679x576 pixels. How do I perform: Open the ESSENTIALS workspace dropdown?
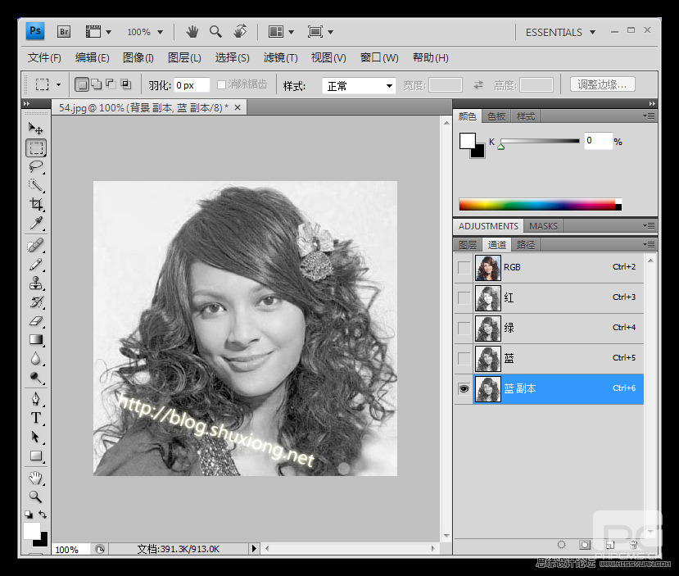pos(560,33)
